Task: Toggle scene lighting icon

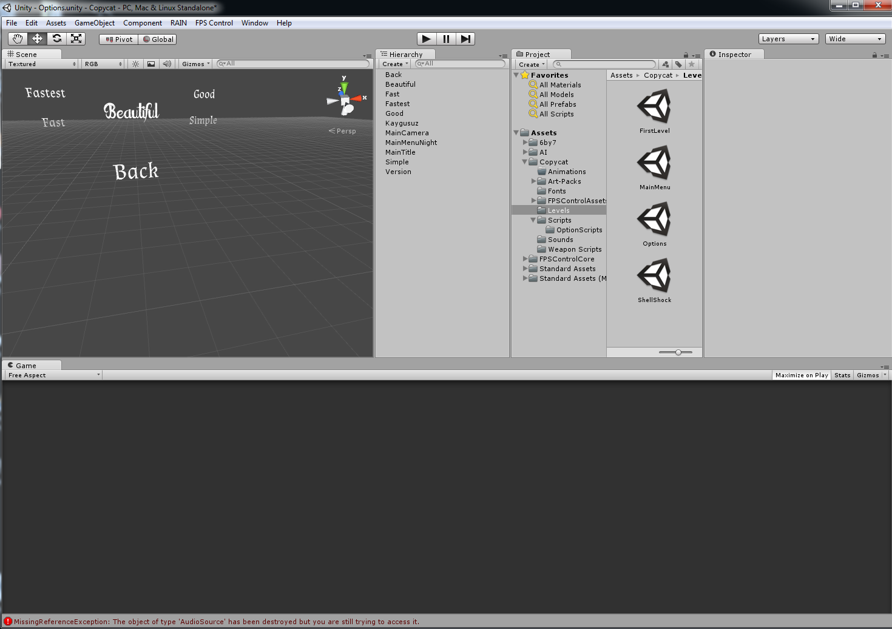Action: click(135, 64)
